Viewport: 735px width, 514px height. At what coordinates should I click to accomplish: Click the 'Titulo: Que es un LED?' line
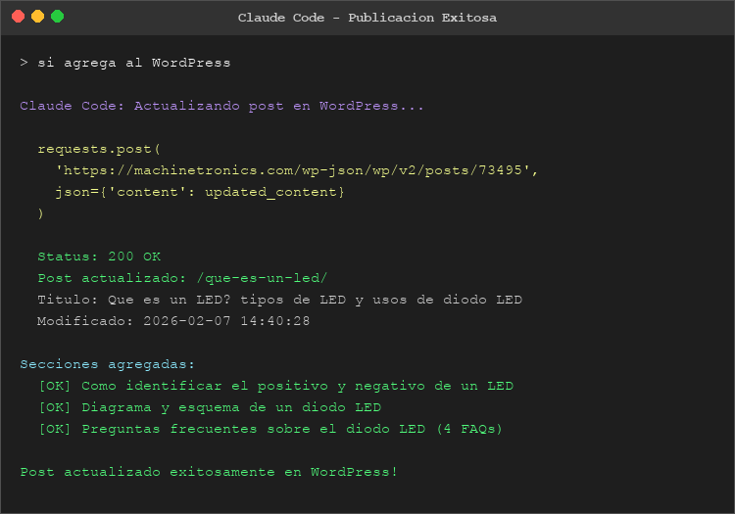tap(280, 300)
